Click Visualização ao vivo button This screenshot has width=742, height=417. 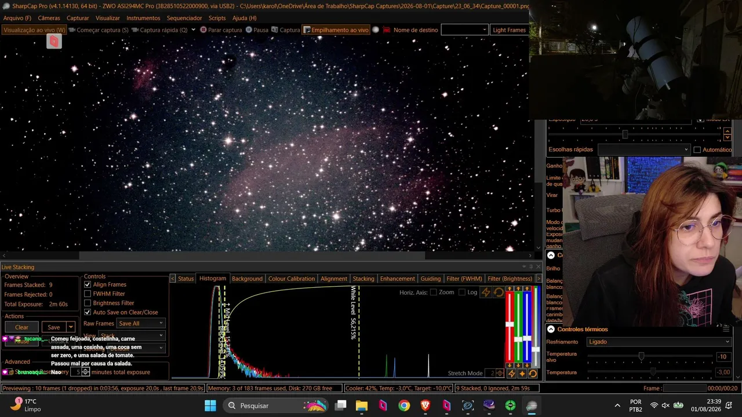[x=34, y=30]
